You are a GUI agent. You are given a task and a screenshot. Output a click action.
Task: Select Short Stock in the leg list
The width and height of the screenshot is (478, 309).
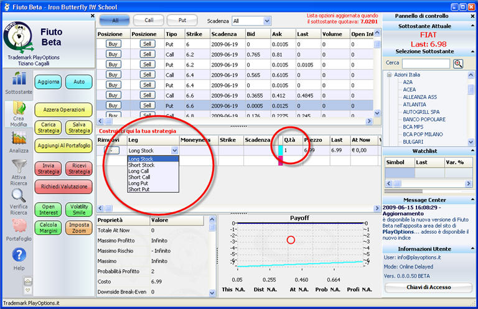(x=153, y=165)
